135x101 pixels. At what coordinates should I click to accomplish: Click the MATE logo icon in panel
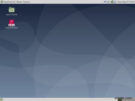2,2
